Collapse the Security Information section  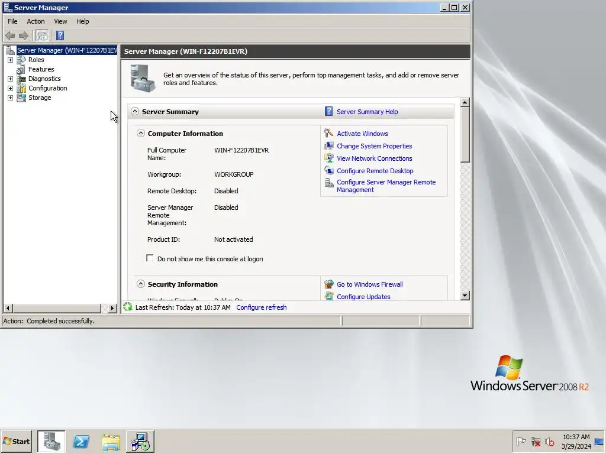(141, 284)
